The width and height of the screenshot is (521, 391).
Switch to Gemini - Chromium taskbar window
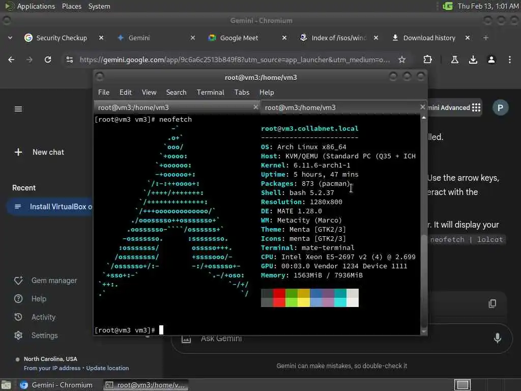pos(56,385)
